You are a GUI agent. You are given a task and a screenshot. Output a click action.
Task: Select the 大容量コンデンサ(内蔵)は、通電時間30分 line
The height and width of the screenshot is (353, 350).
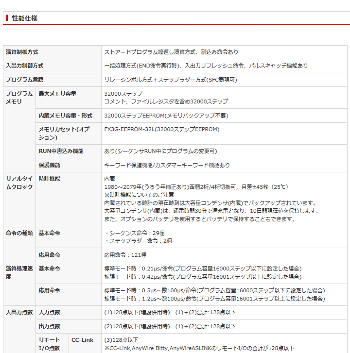pyautogui.click(x=212, y=211)
